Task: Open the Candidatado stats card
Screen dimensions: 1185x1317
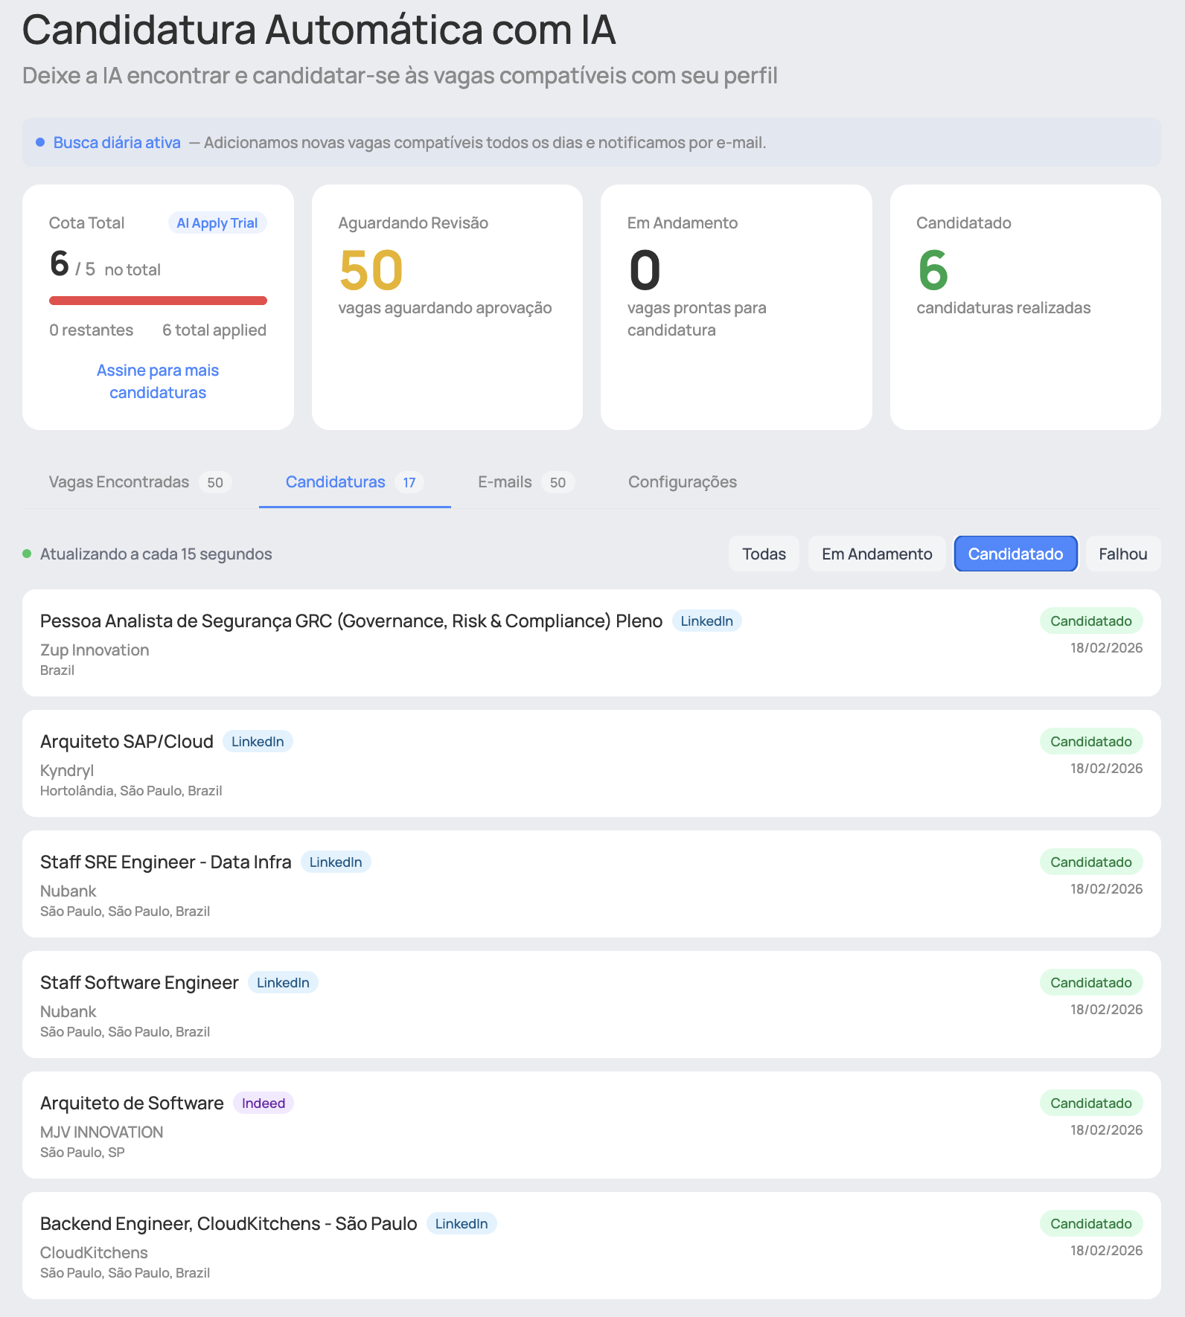Action: 1025,307
